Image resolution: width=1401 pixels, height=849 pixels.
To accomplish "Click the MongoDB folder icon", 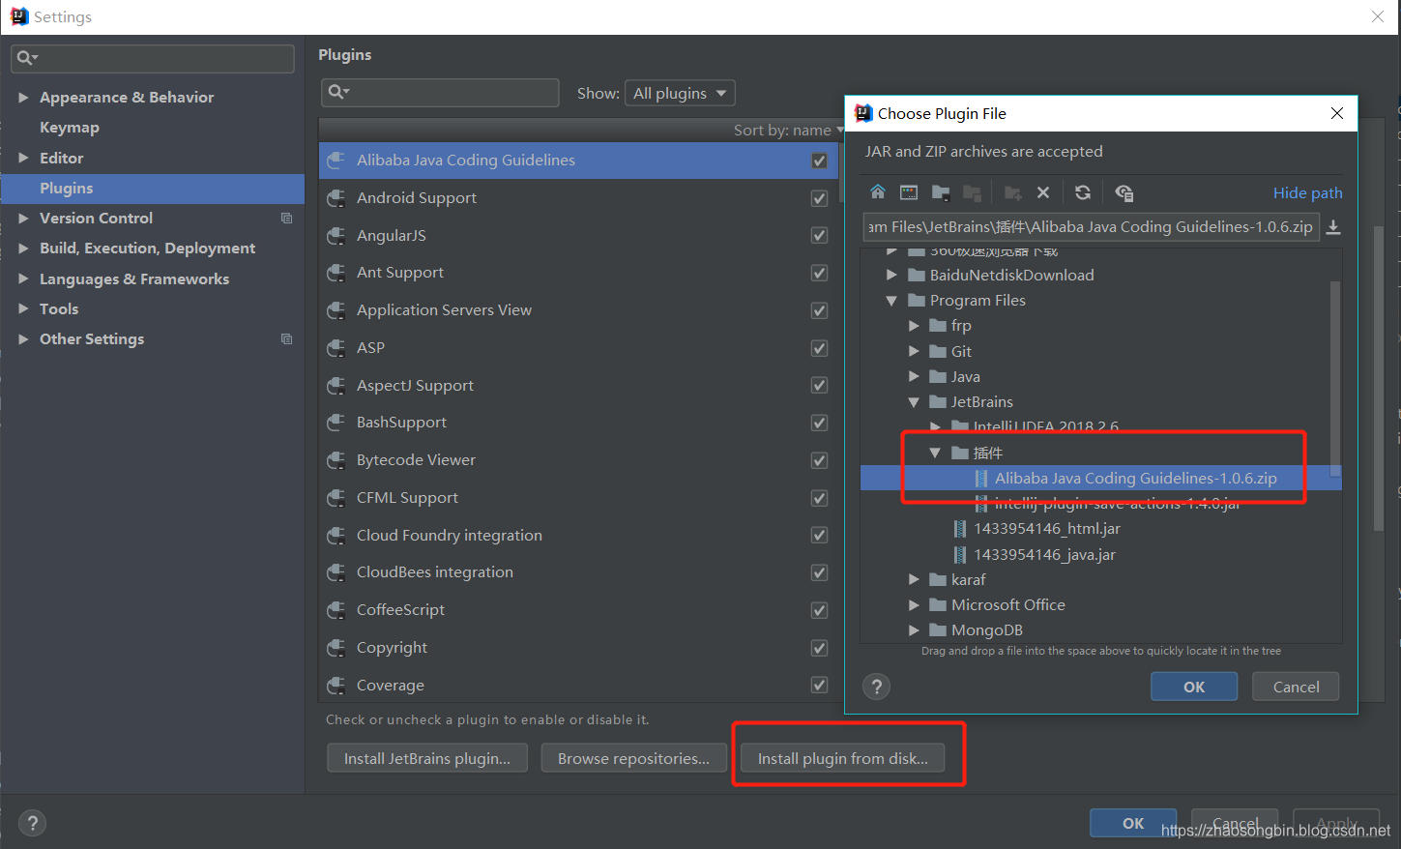I will (937, 629).
